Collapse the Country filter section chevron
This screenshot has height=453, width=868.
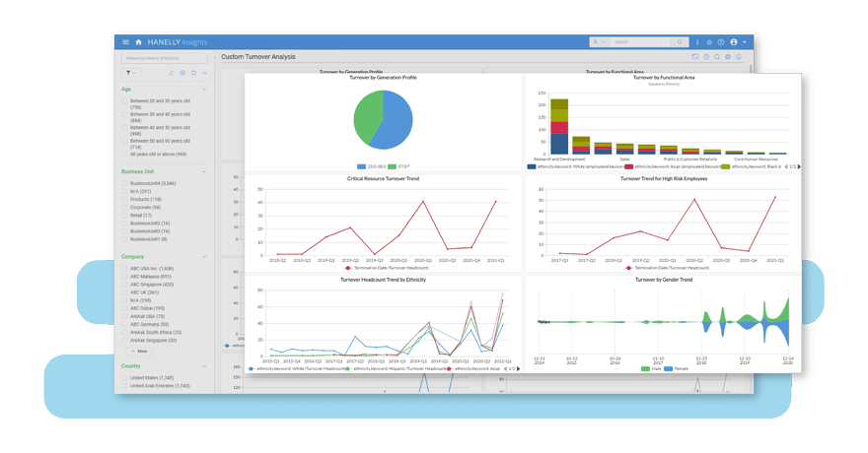pyautogui.click(x=204, y=366)
